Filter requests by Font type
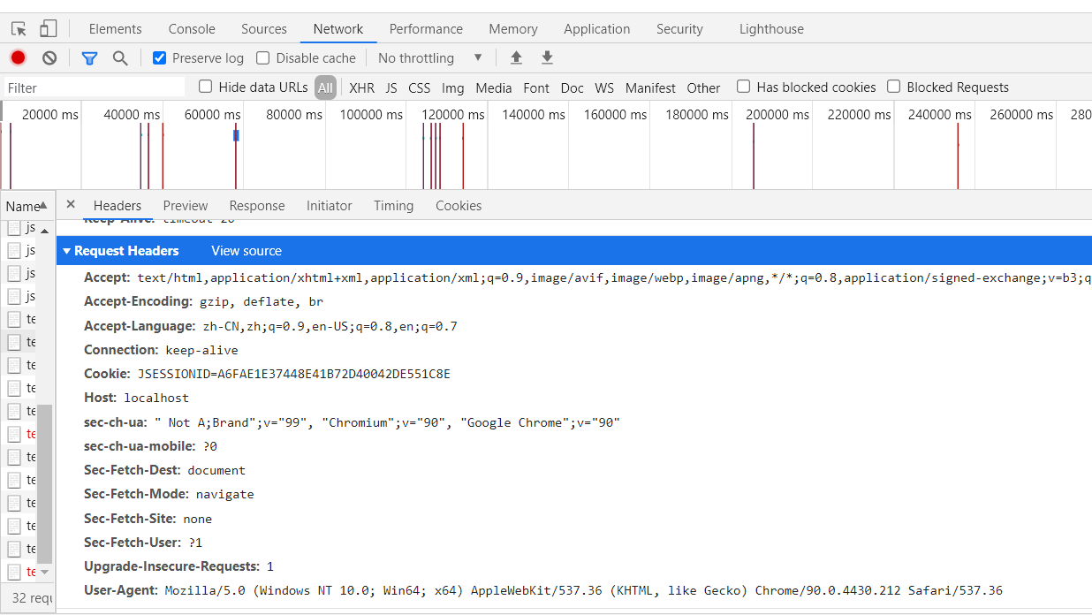 536,87
